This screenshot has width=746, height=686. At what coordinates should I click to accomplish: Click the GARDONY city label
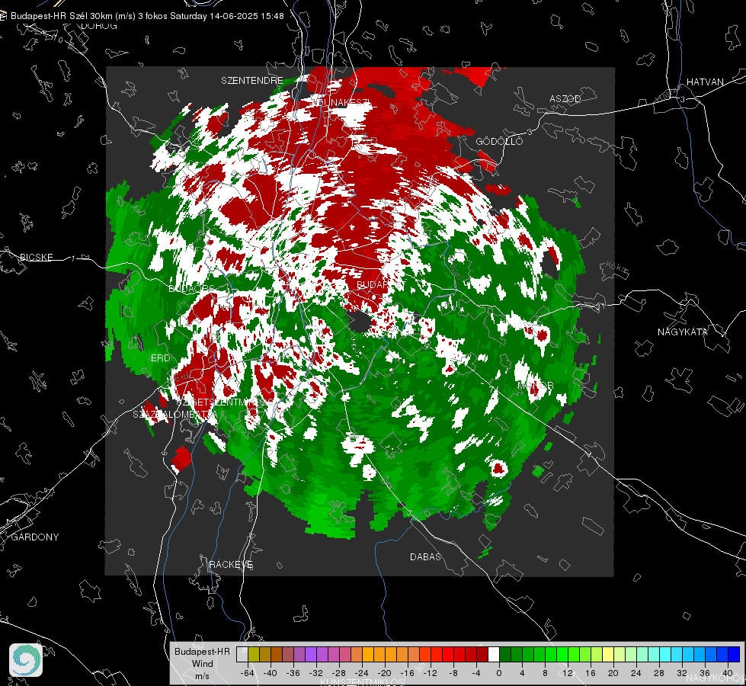(35, 537)
